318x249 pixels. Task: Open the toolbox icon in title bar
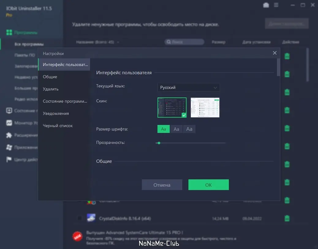pos(266,5)
